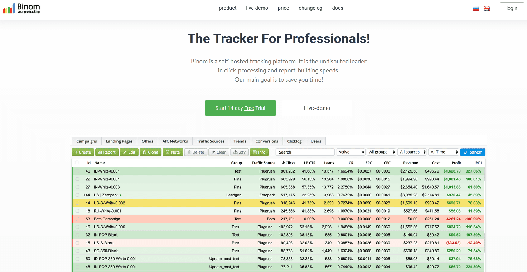Screen dimensions: 527x272
Task: Change the All Time date range dropdown
Action: point(444,152)
